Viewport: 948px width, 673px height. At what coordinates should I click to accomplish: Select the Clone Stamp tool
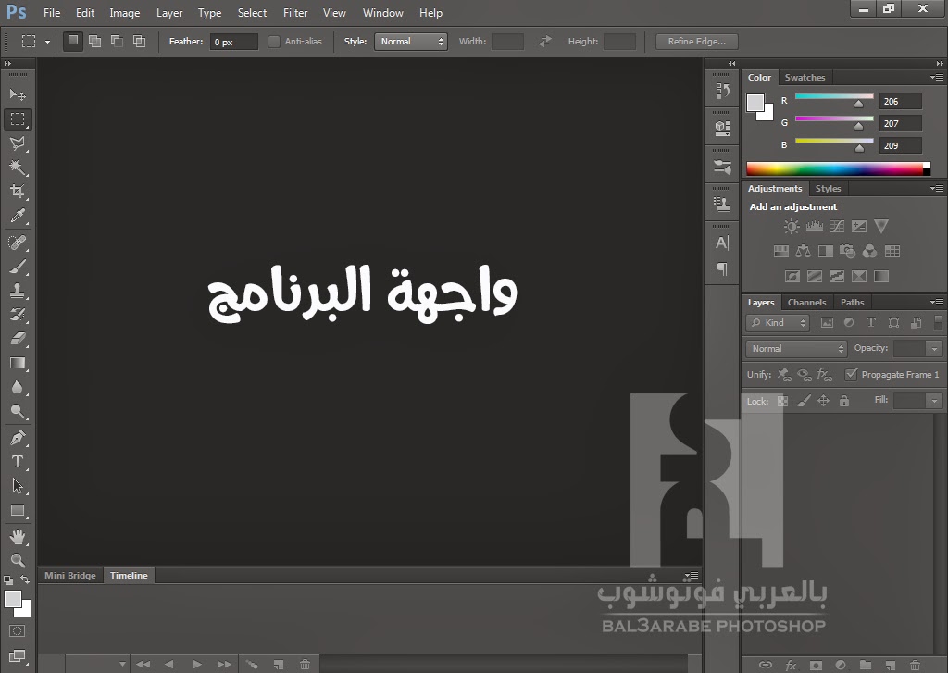pyautogui.click(x=18, y=291)
